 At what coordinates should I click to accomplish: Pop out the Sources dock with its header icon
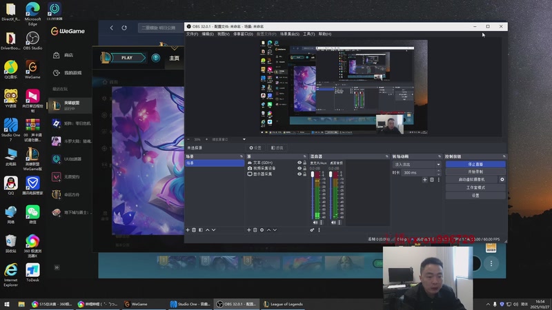(x=305, y=156)
